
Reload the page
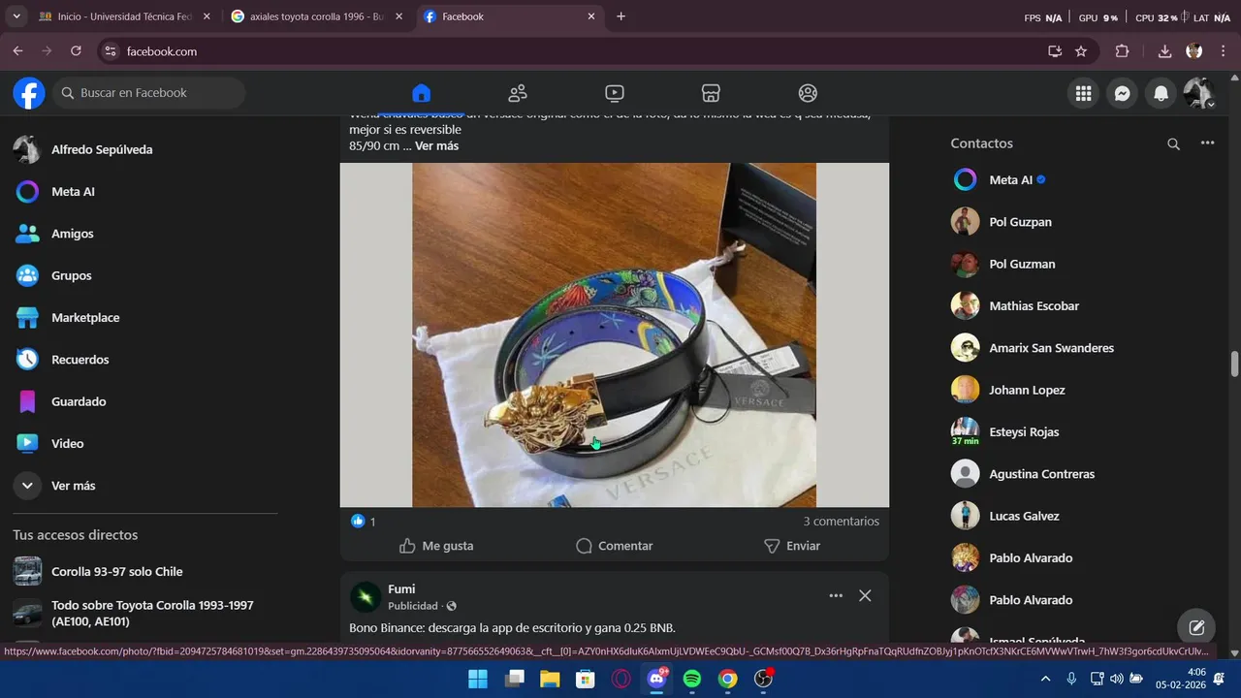76,51
